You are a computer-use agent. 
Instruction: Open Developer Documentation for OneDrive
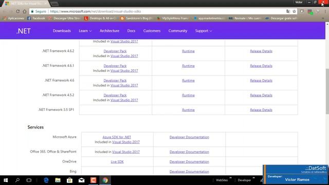tap(189, 162)
